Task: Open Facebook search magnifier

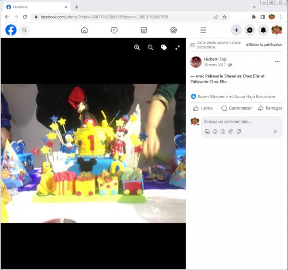Action: coord(24,30)
